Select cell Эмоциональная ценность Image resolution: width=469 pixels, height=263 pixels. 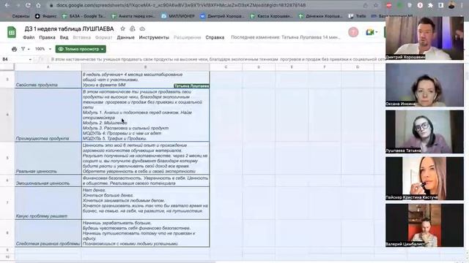coord(48,180)
